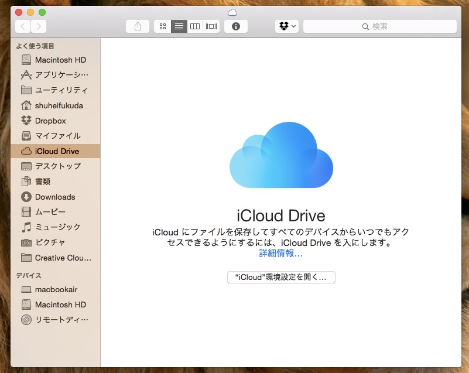Viewport: 469px width, 373px height.
Task: Click the Get Info toolbar button
Action: 236,26
